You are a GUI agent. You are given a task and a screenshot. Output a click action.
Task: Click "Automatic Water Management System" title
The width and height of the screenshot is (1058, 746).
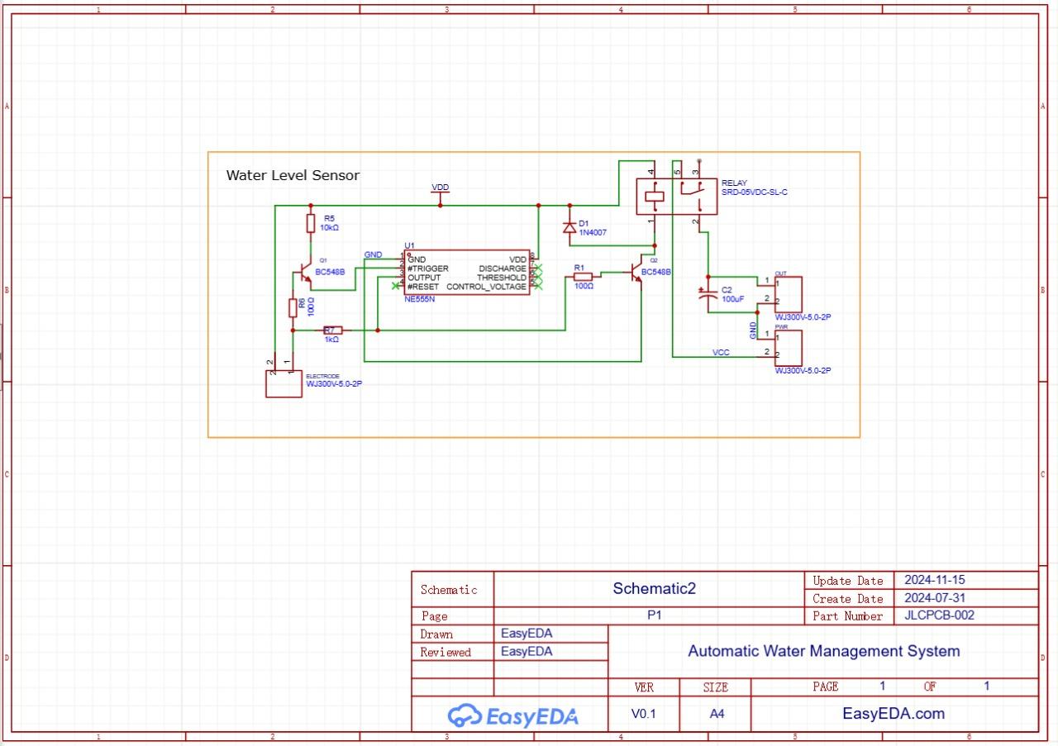824,651
